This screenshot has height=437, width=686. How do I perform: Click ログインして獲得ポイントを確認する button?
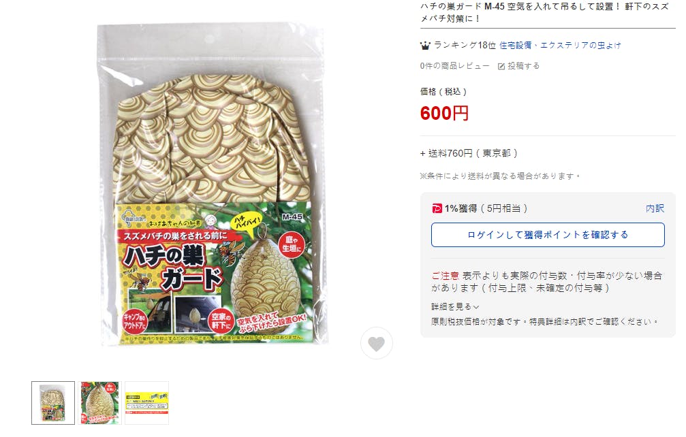click(548, 235)
